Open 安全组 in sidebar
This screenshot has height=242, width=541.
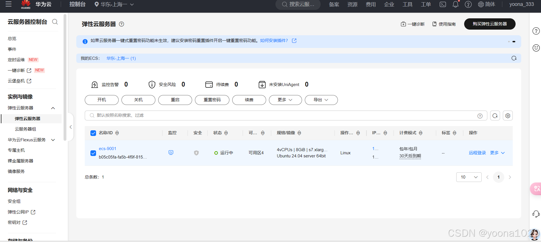14,201
